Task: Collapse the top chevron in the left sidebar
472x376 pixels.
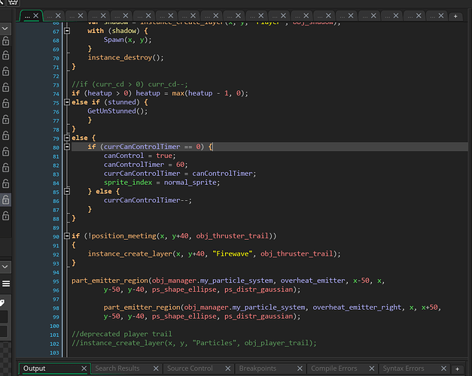Action: (5, 29)
